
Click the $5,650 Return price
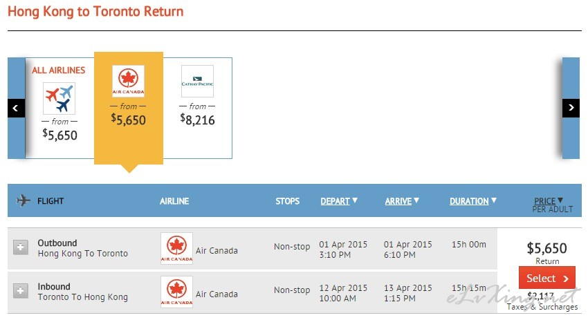pos(546,248)
